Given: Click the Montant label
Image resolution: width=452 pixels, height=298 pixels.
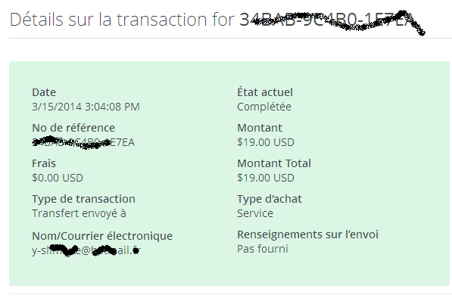Looking at the screenshot, I should [260, 128].
